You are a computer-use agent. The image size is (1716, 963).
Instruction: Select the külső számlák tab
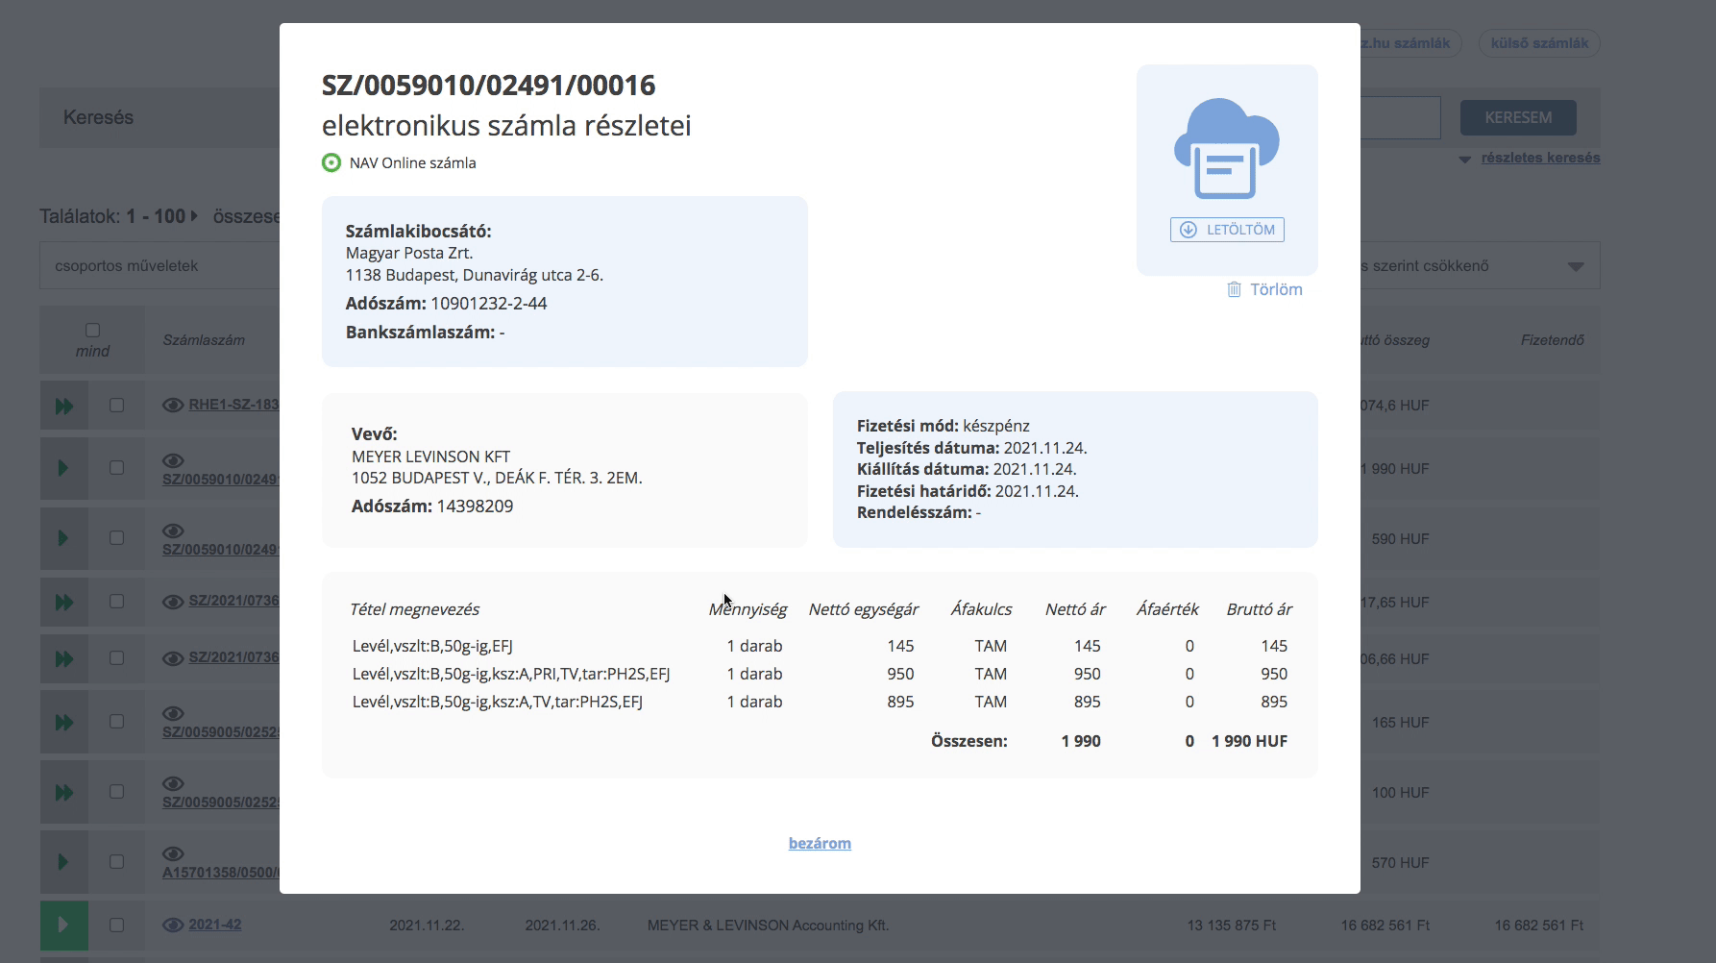point(1539,43)
